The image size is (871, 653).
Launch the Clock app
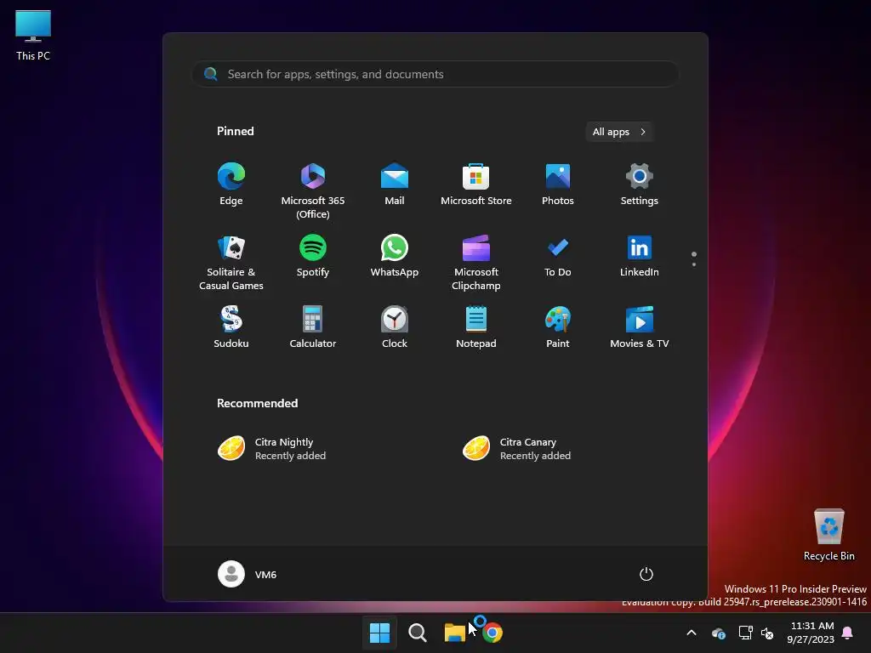click(395, 327)
